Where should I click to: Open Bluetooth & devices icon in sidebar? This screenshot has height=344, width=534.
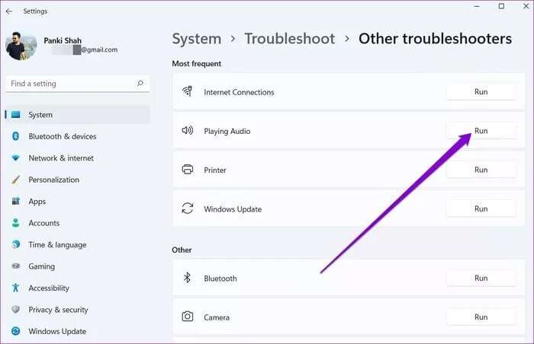(x=16, y=136)
